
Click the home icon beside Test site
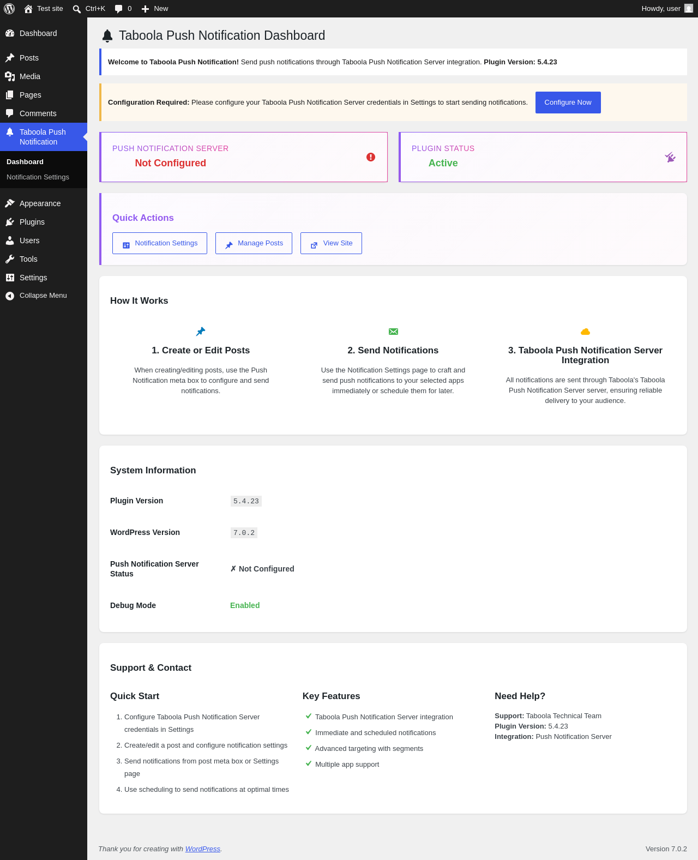pos(28,9)
